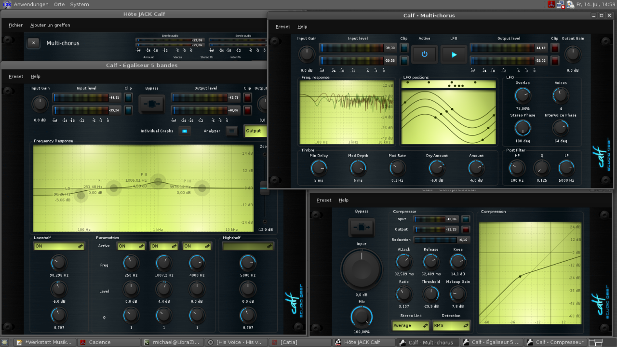Open the third Parametrics Active ON dropdown
This screenshot has width=617, height=347.
coord(197,246)
